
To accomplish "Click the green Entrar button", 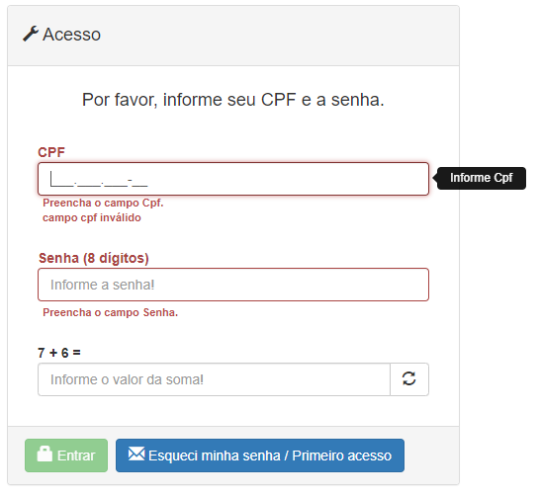I will [x=66, y=455].
